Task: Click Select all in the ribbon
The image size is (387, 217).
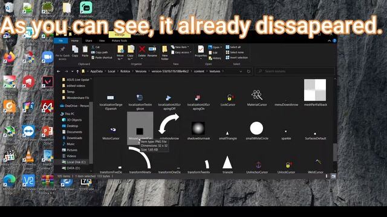Action: pyautogui.click(x=233, y=47)
